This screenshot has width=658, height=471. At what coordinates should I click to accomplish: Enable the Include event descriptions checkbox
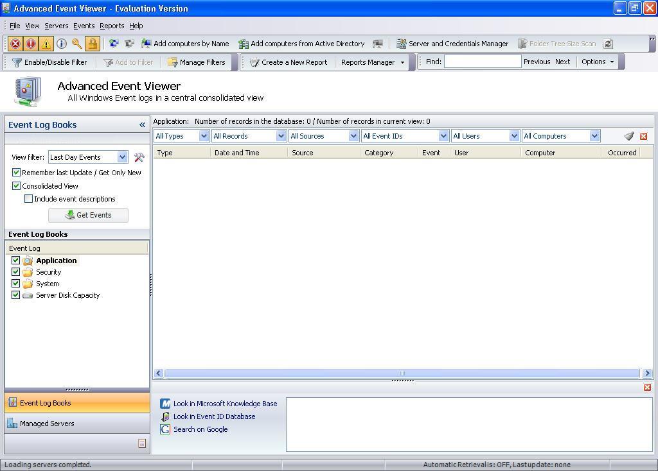click(28, 198)
